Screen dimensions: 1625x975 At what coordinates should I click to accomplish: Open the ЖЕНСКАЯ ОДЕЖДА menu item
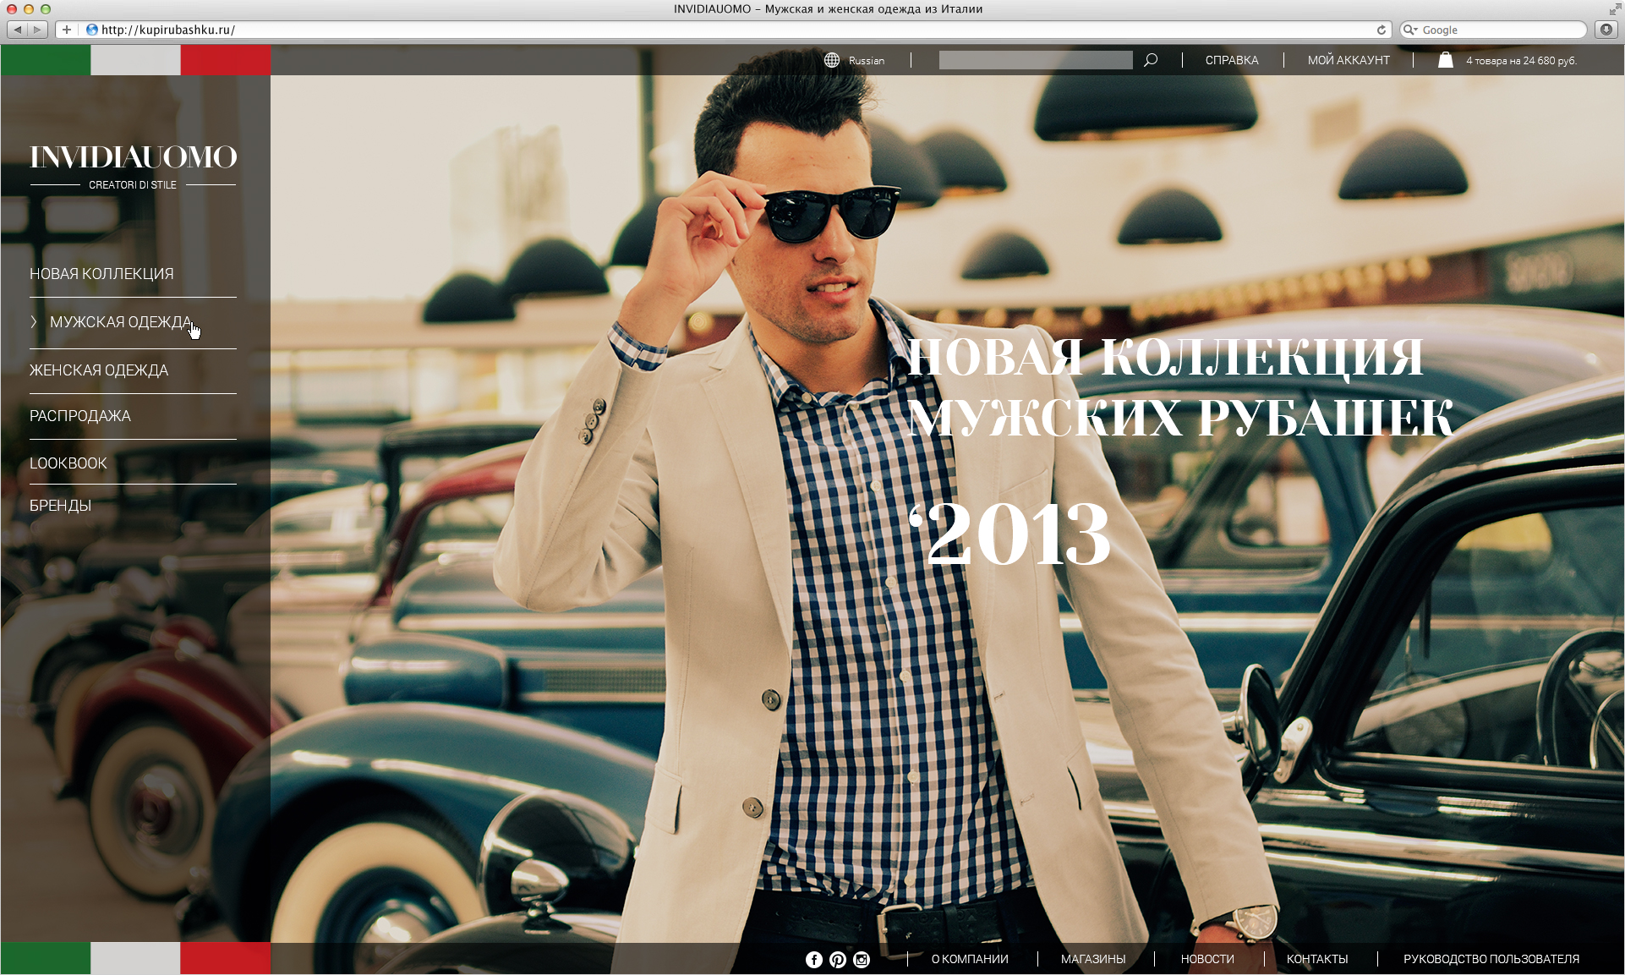click(99, 370)
